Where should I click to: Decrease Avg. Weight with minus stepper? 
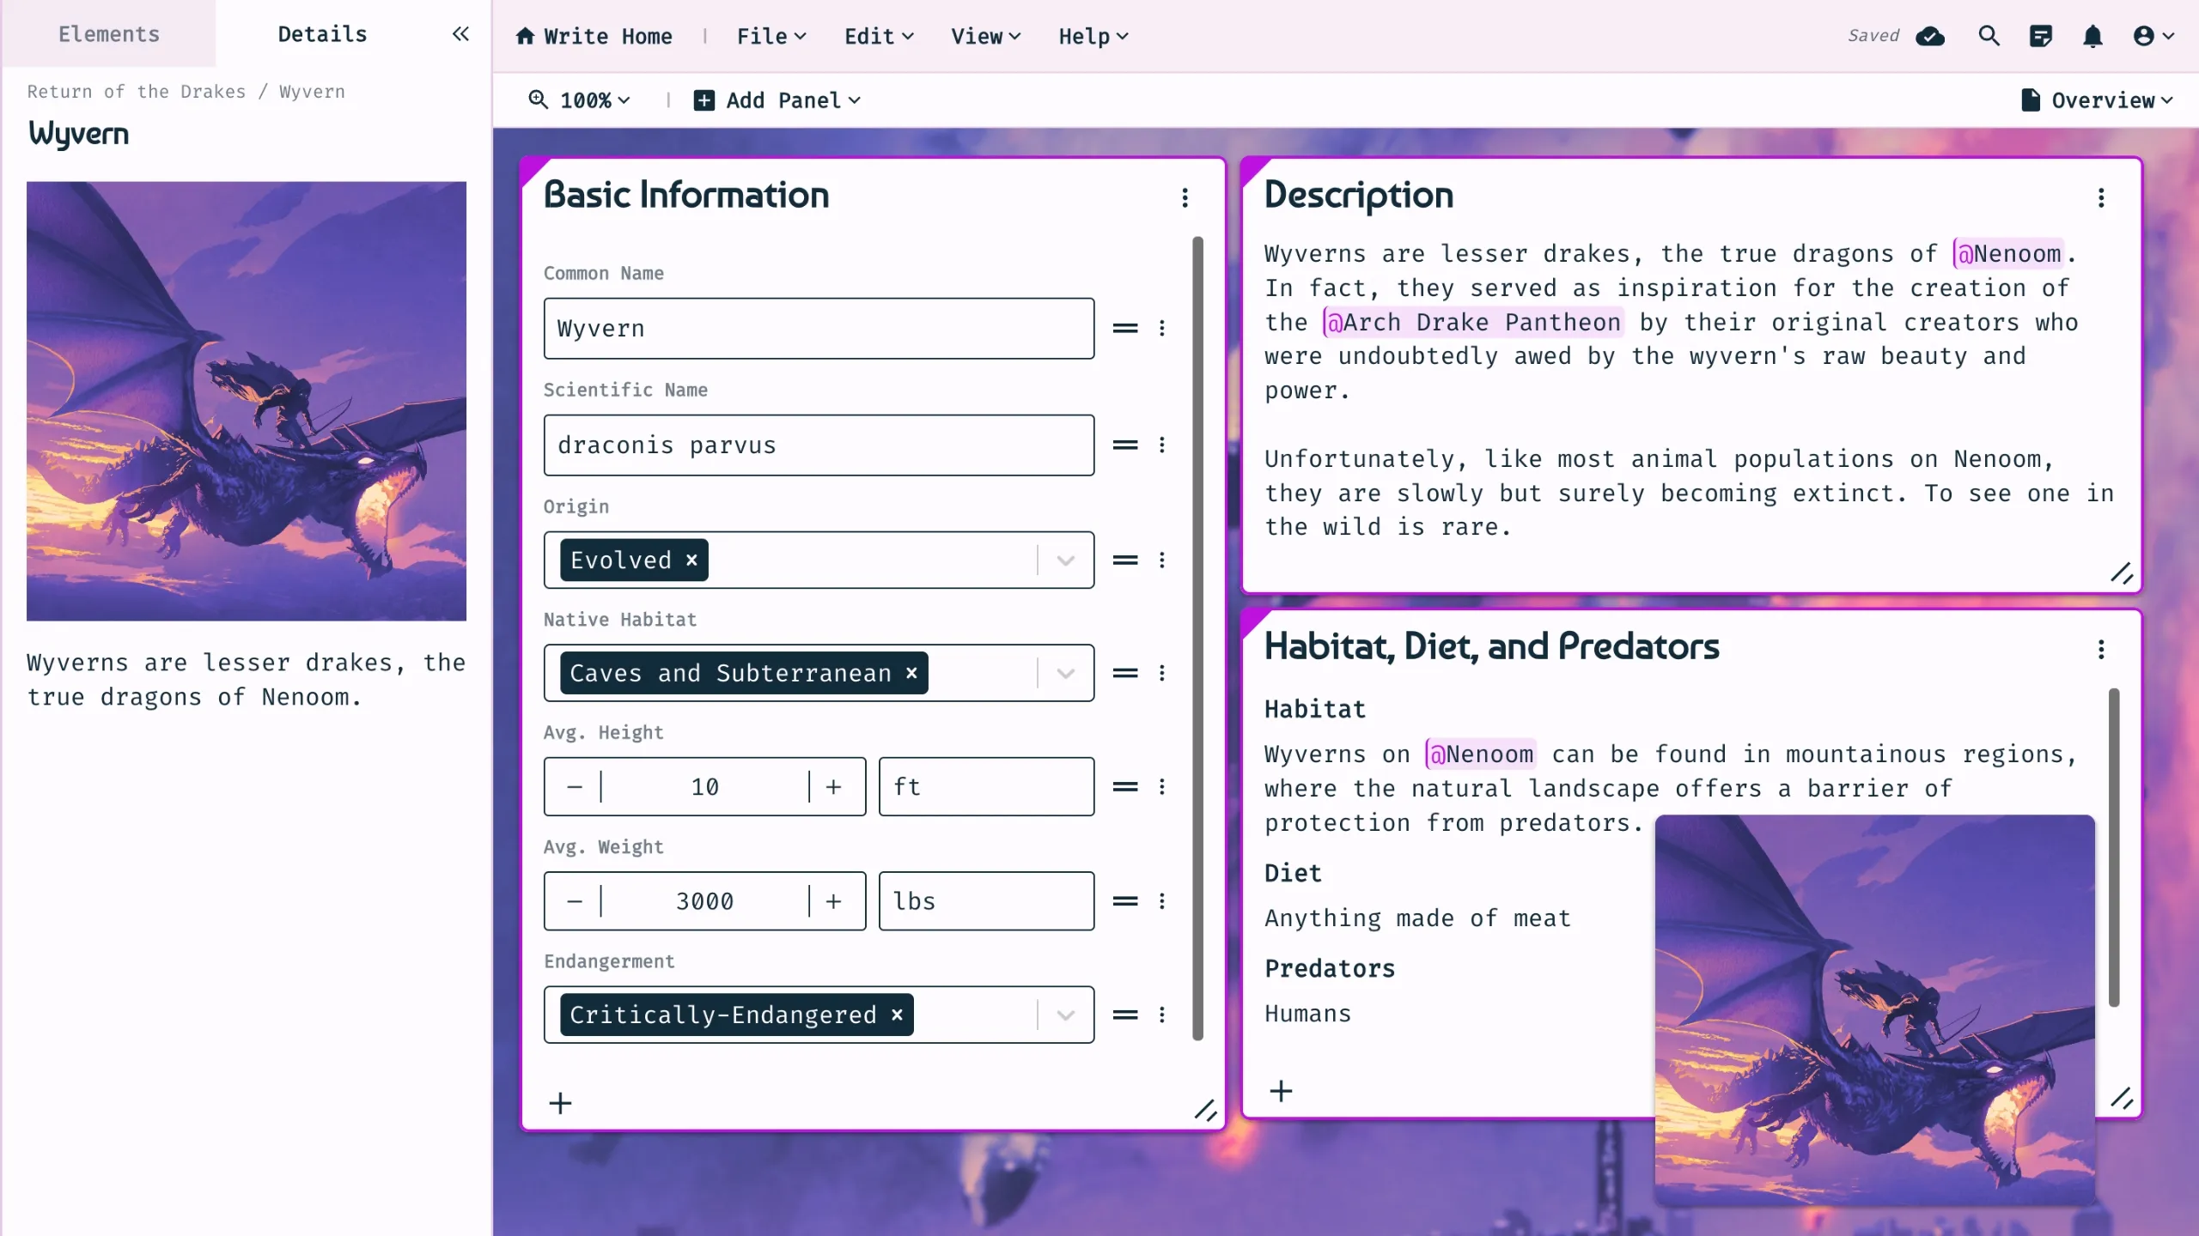(x=575, y=901)
